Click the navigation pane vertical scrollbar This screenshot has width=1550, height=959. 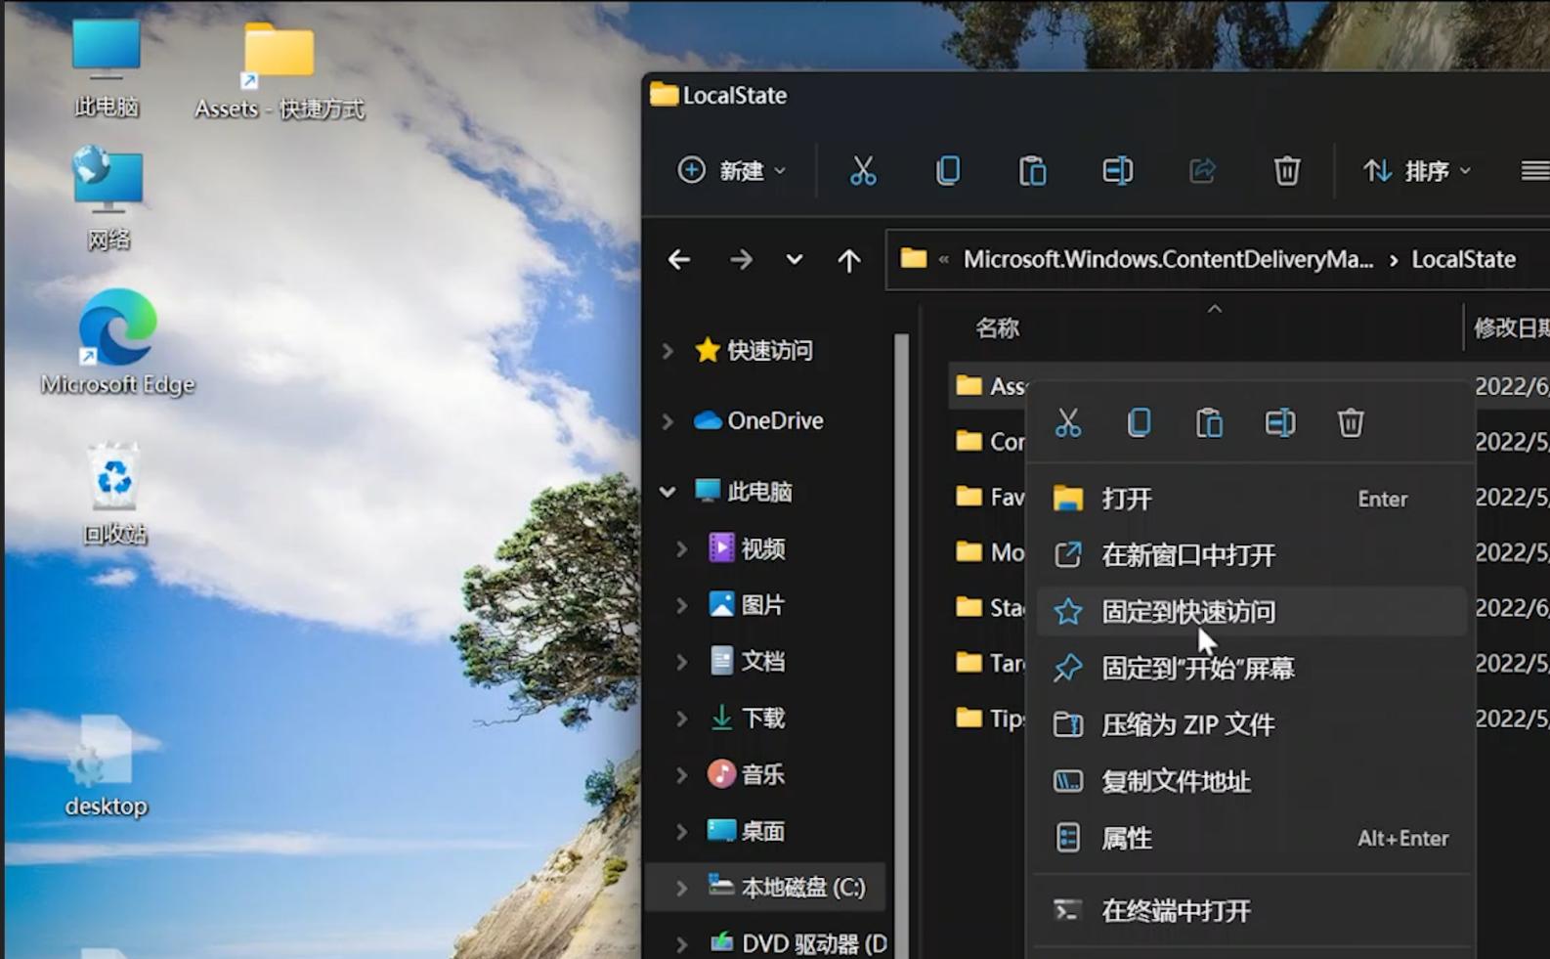(901, 645)
